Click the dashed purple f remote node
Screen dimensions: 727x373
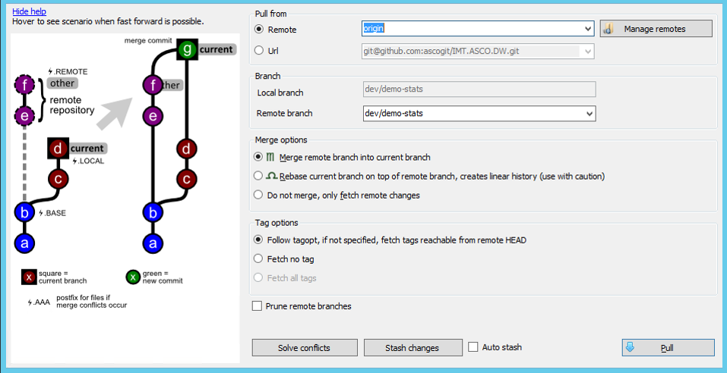pyautogui.click(x=24, y=85)
